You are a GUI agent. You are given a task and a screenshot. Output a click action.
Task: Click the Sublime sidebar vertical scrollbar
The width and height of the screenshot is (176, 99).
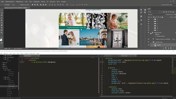tap(18, 81)
